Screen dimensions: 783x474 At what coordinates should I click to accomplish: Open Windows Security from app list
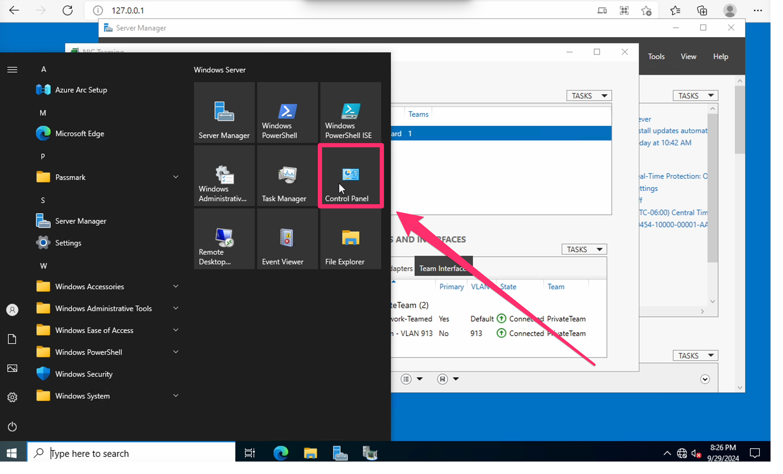84,374
